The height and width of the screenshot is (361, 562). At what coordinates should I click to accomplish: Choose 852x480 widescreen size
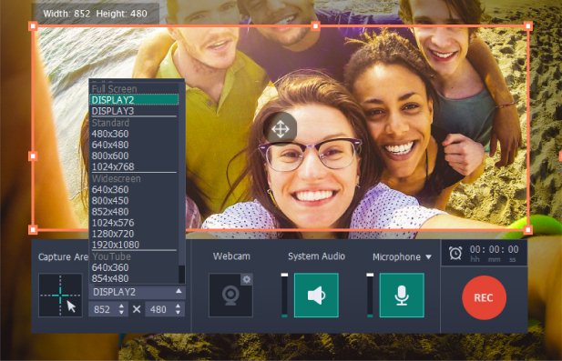tap(134, 212)
